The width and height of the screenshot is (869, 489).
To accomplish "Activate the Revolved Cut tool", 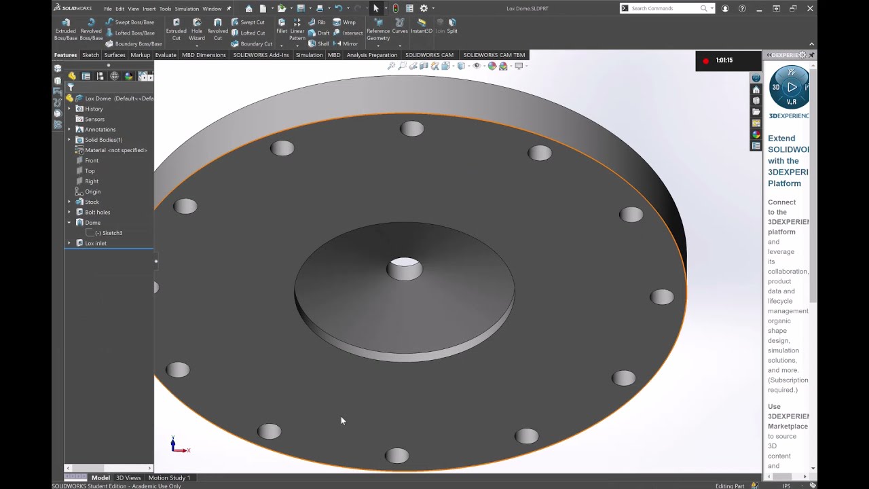I will [217, 30].
